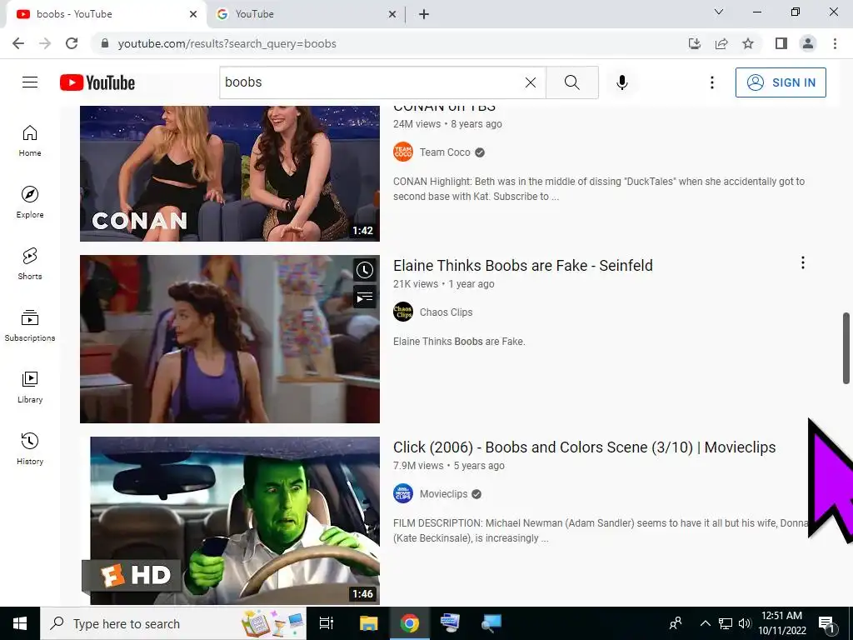Open the YouTube guide hamburger menu
Screen dimensions: 853x640
tap(30, 82)
